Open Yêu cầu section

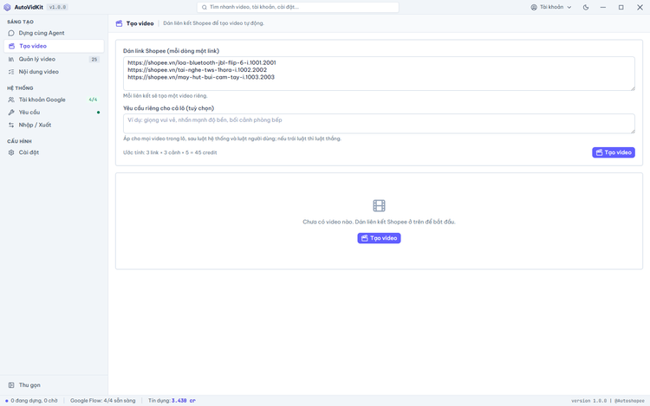point(54,113)
